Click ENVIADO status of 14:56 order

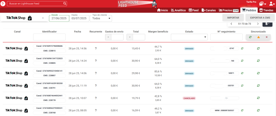click(189, 49)
